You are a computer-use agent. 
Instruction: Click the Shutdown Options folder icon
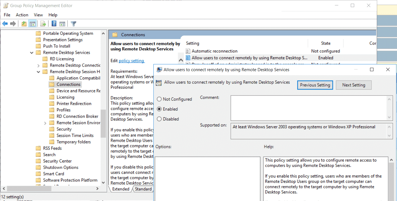[x=38, y=168]
